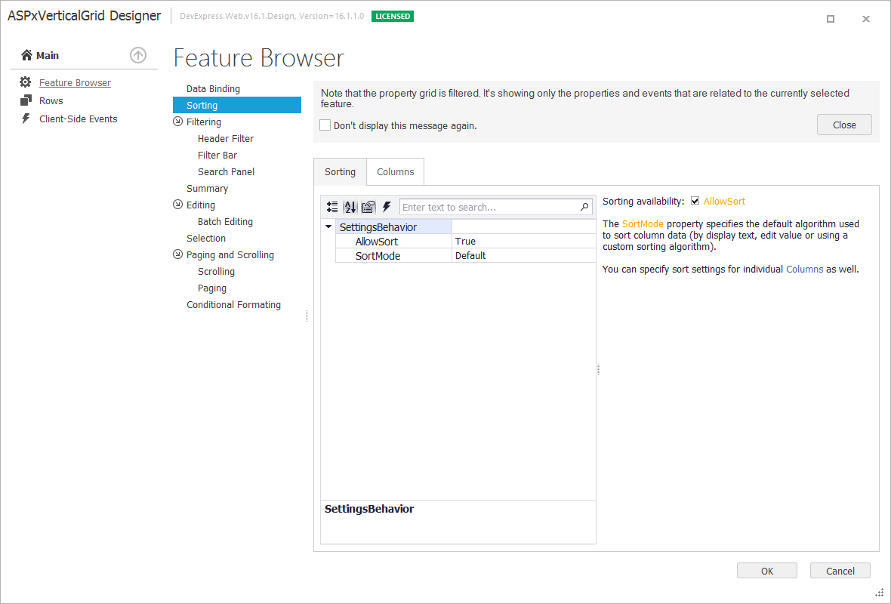Select the Editing feature
Image resolution: width=891 pixels, height=604 pixels.
pos(201,205)
